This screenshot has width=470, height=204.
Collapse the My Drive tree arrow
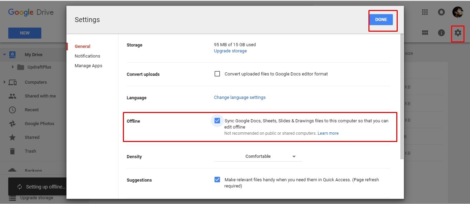pyautogui.click(x=4, y=54)
